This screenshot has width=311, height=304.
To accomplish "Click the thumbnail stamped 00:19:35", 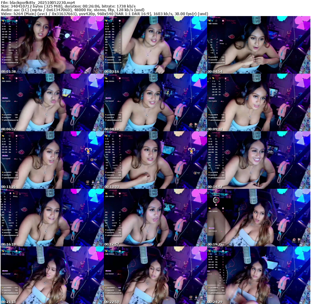I will pyautogui.click(x=258, y=218).
